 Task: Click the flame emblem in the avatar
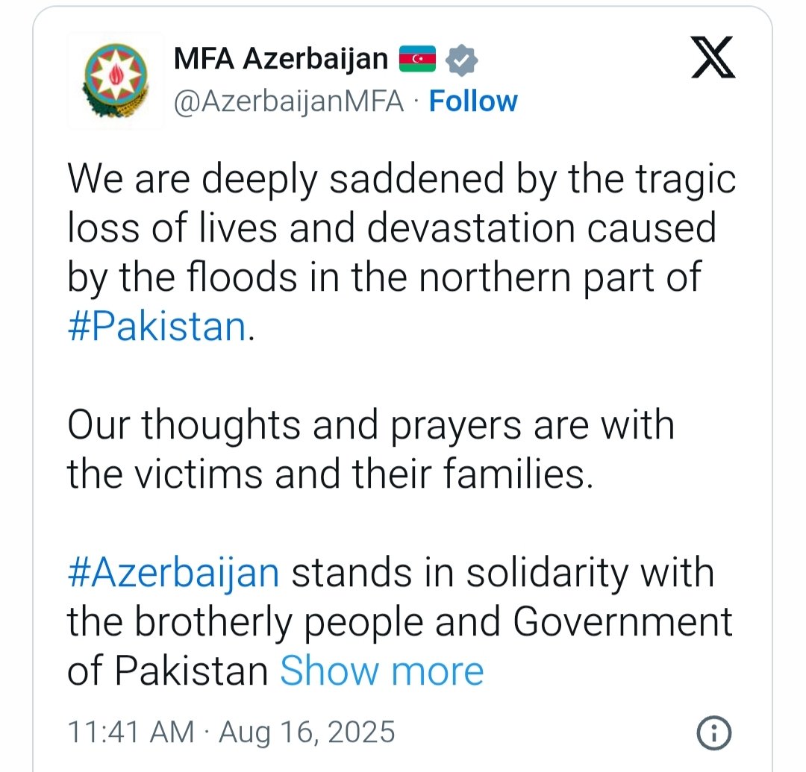tap(115, 75)
